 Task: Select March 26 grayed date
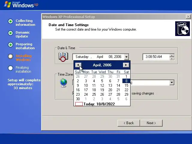(78, 76)
